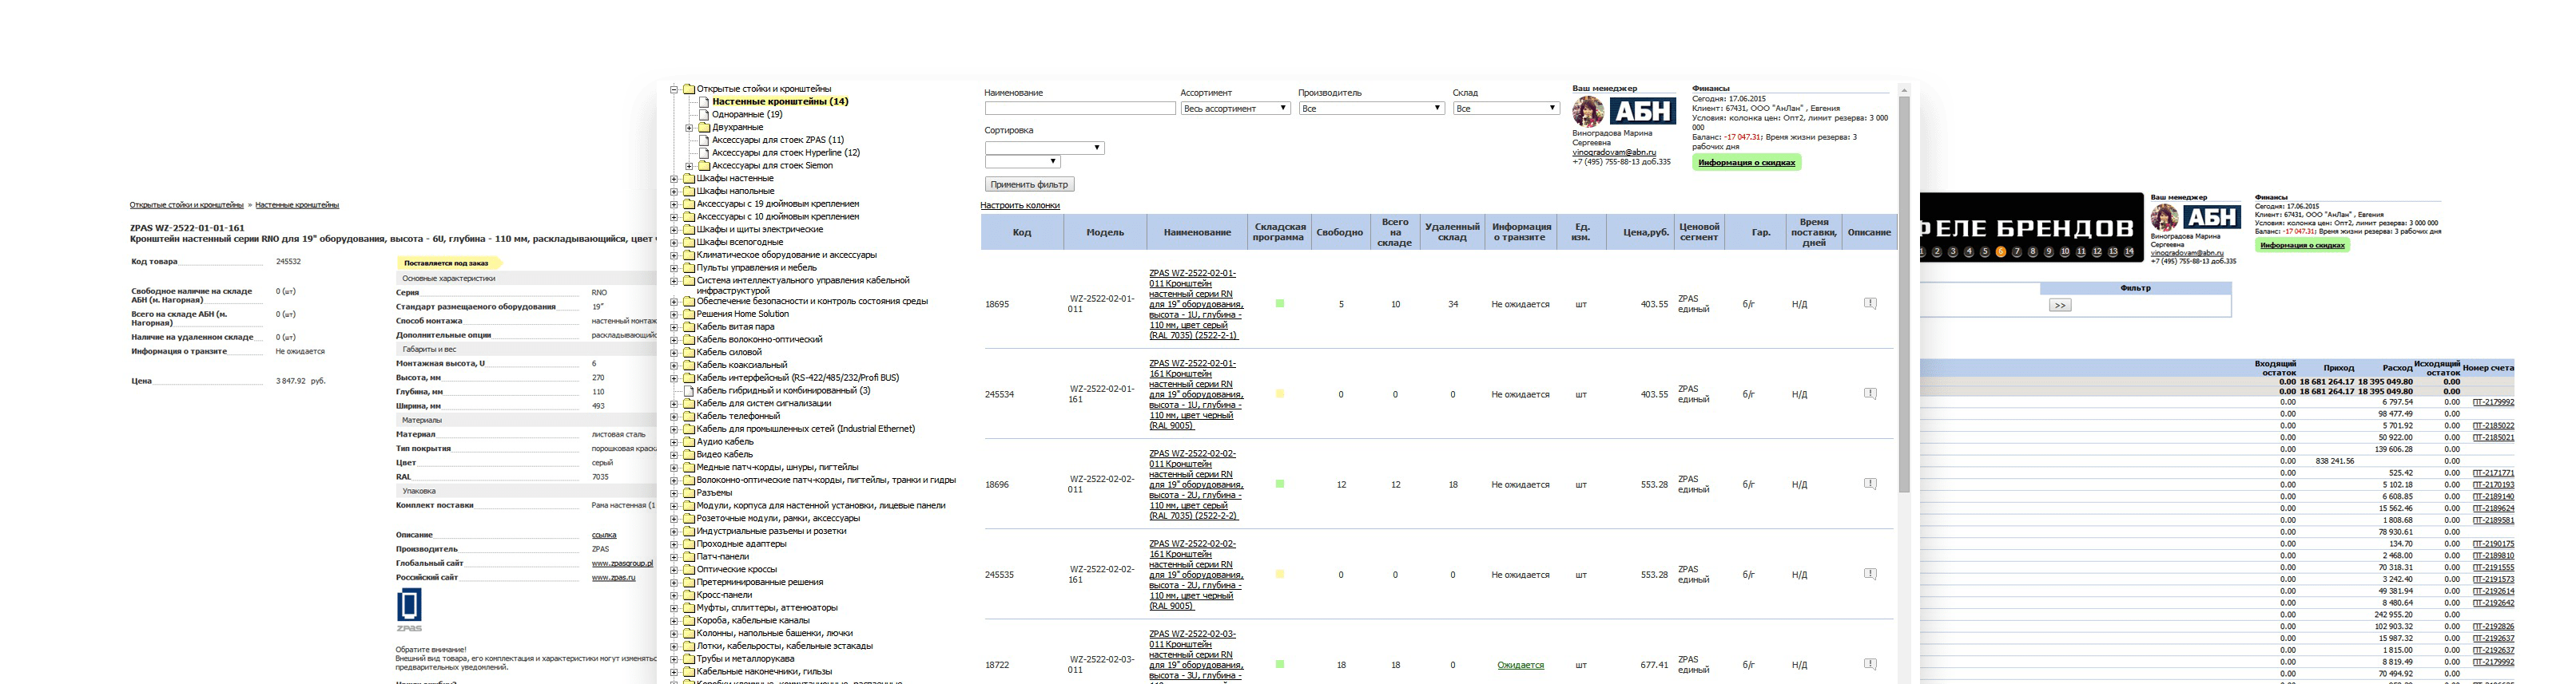Go to page 8 circle in brands banner
Viewport: 2576px width, 684px height.
click(2032, 251)
